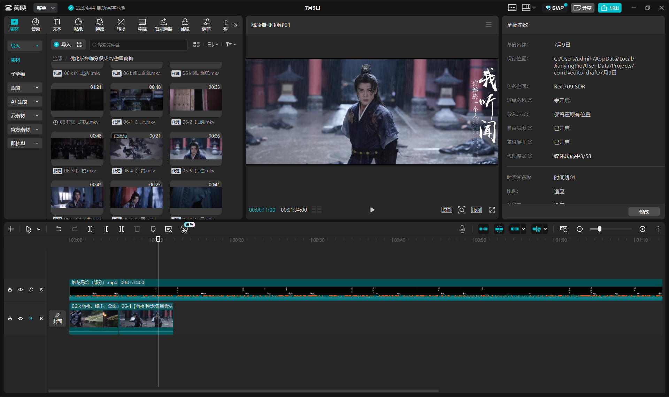The width and height of the screenshot is (669, 397).
Task: Open the 菜单 dropdown in title bar
Action: (46, 8)
